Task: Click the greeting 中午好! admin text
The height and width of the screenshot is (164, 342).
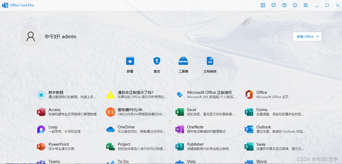Action: tap(60, 37)
